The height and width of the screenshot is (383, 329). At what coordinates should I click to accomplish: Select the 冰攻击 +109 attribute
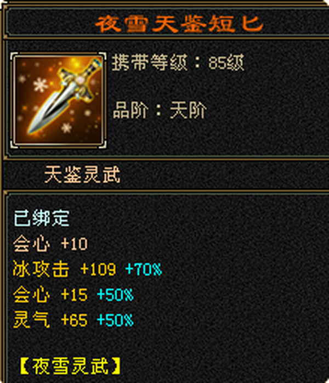point(64,269)
